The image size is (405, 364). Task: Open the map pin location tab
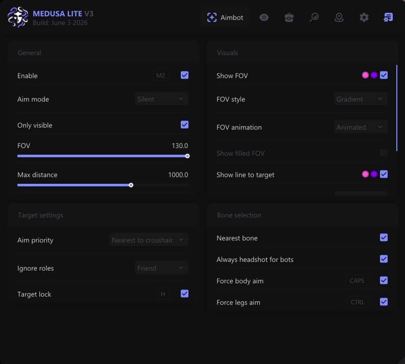(339, 17)
